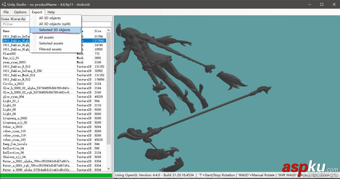
Task: Click the Unity Studio title bar icon
Action: click(x=4, y=4)
